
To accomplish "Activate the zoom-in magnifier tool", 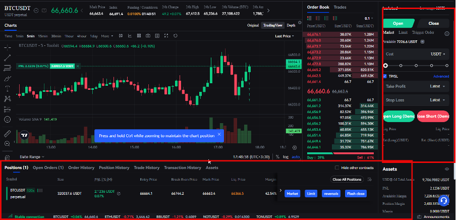I will pyautogui.click(x=8, y=143).
